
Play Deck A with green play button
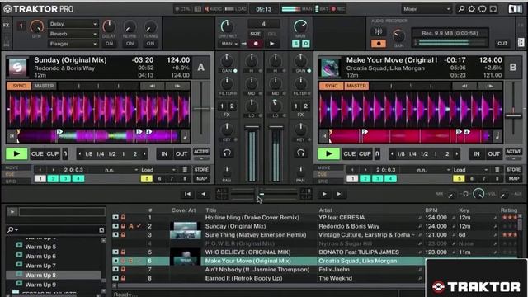[x=16, y=154]
